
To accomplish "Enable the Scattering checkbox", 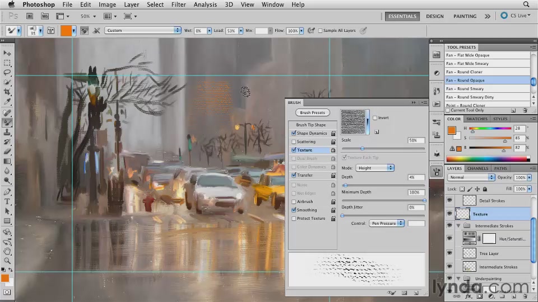I will [x=294, y=141].
